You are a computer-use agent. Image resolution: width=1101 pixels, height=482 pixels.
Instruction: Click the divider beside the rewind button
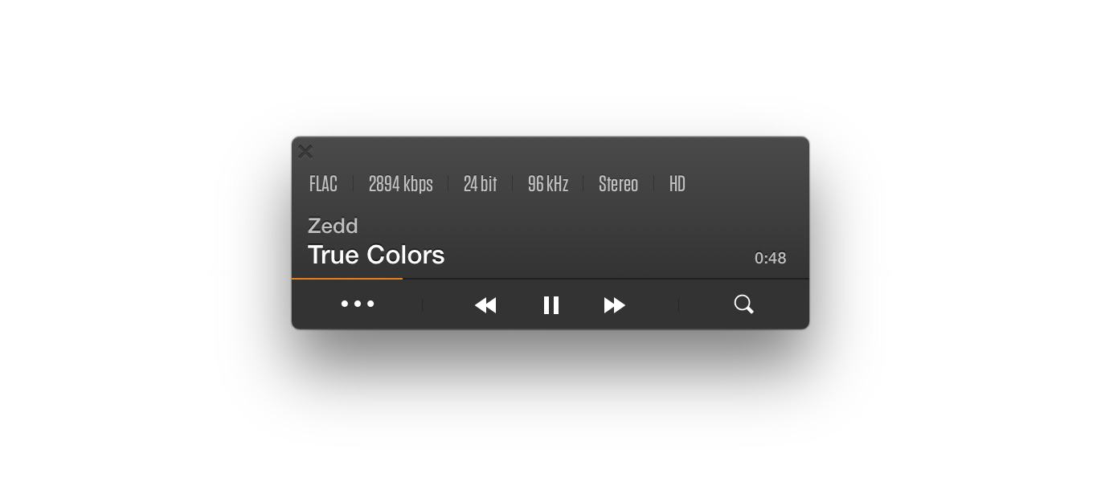coord(422,305)
